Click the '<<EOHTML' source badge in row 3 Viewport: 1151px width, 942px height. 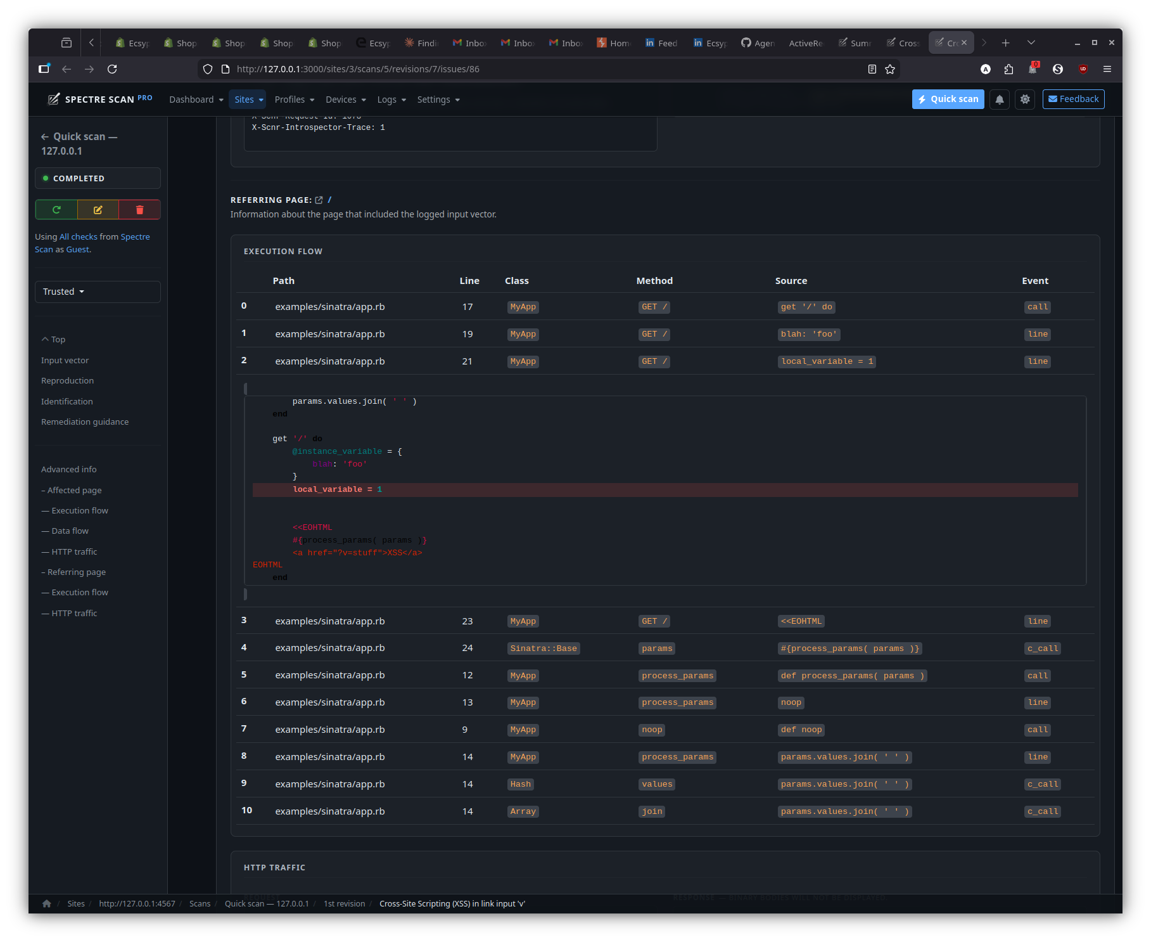[x=801, y=622]
